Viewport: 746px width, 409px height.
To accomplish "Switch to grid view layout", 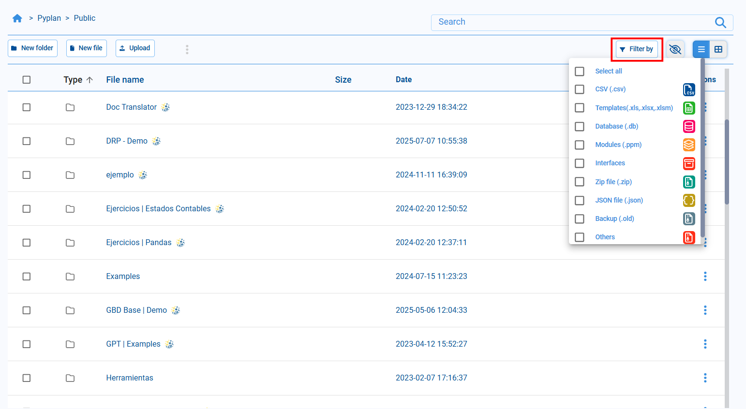I will (718, 49).
